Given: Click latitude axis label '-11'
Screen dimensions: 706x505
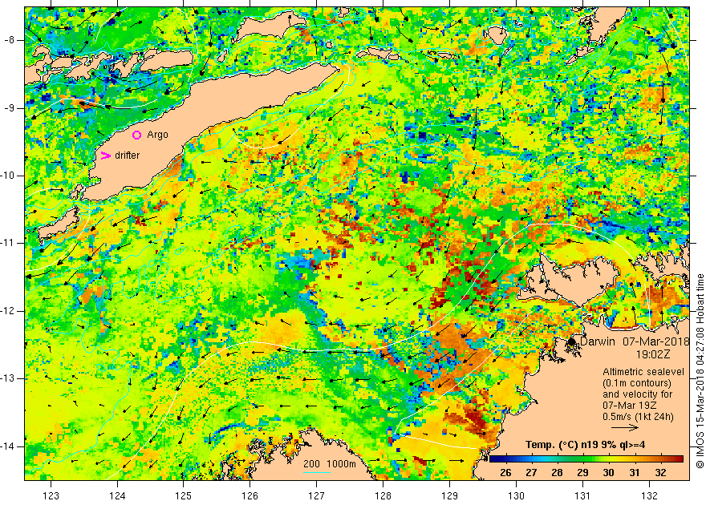Looking at the screenshot, I should click(x=8, y=243).
